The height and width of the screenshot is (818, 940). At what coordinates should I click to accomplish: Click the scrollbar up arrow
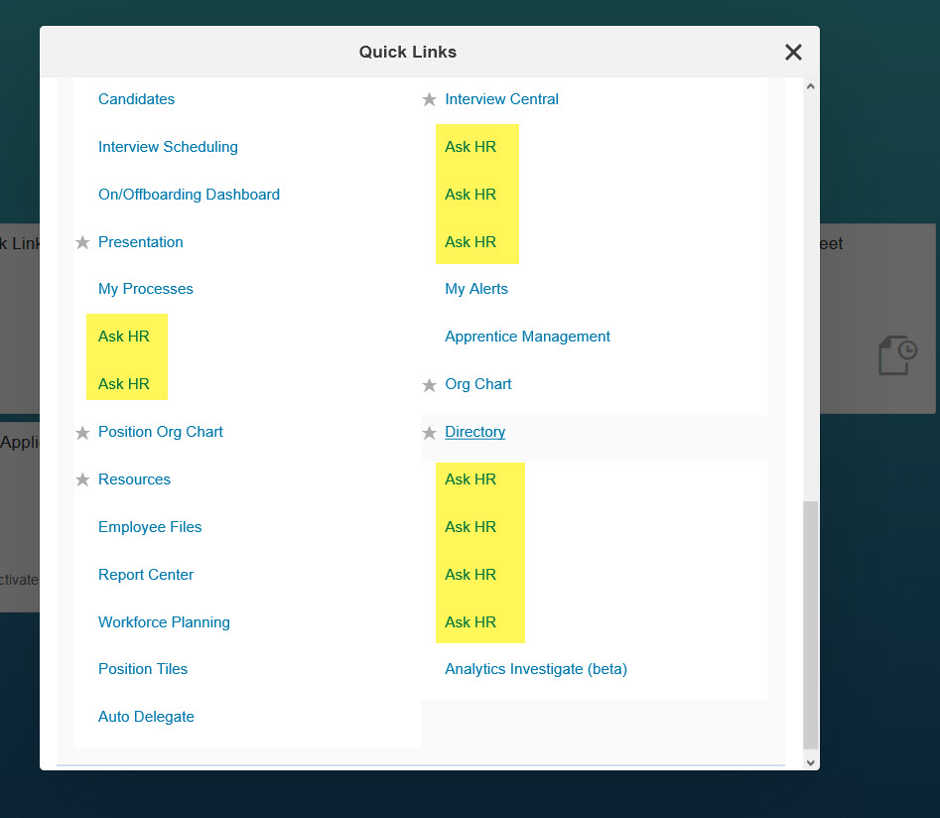coord(811,86)
